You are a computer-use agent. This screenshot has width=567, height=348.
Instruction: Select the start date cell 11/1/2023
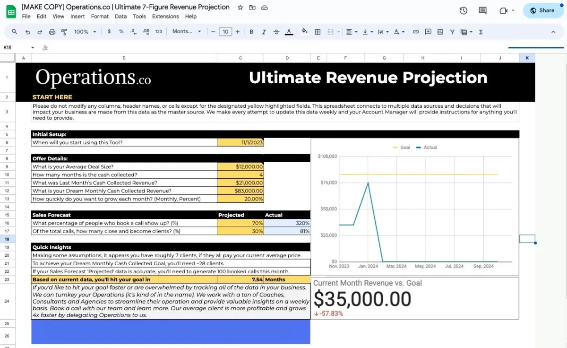click(x=240, y=142)
